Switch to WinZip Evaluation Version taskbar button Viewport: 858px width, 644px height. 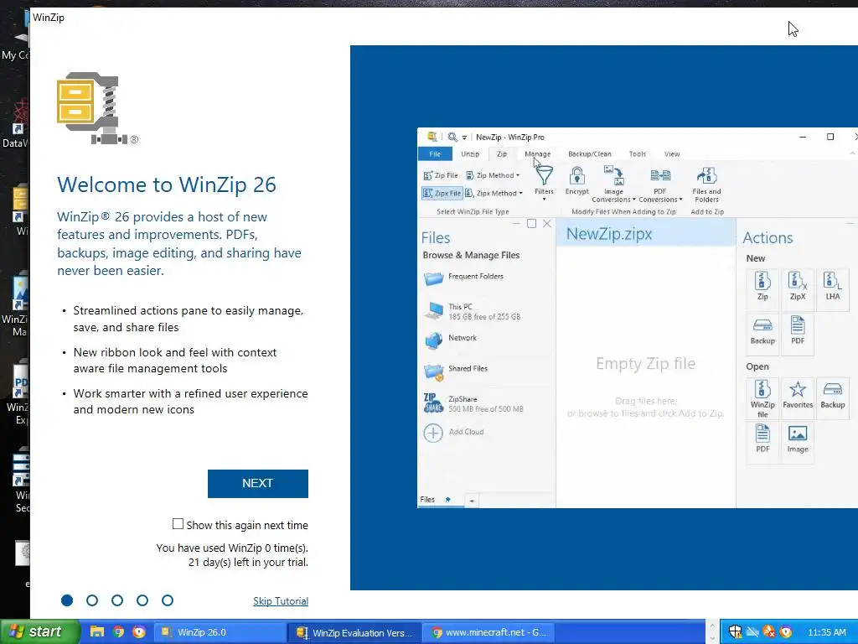click(354, 632)
